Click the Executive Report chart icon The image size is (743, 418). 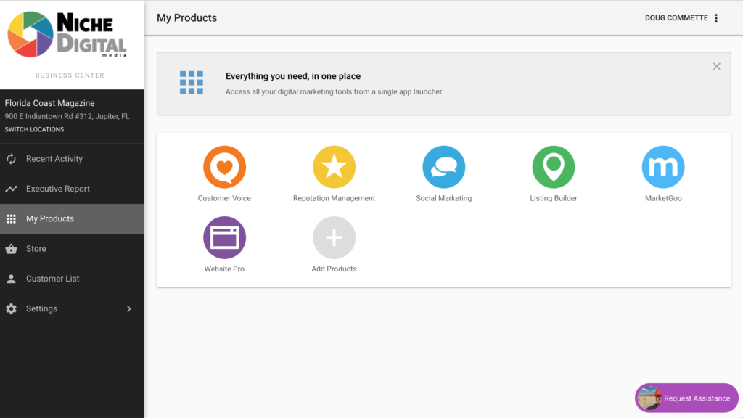(12, 189)
